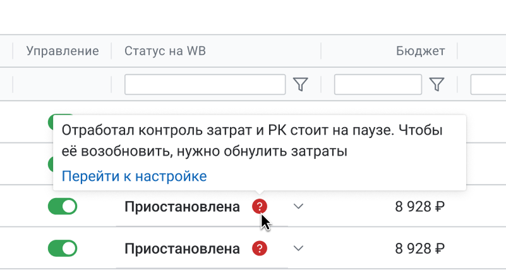506x279 pixels.
Task: Open the first Приостановлена status selector
Action: tap(182, 206)
